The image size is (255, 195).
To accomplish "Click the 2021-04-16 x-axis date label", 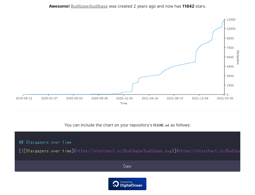I will (x=150, y=98).
